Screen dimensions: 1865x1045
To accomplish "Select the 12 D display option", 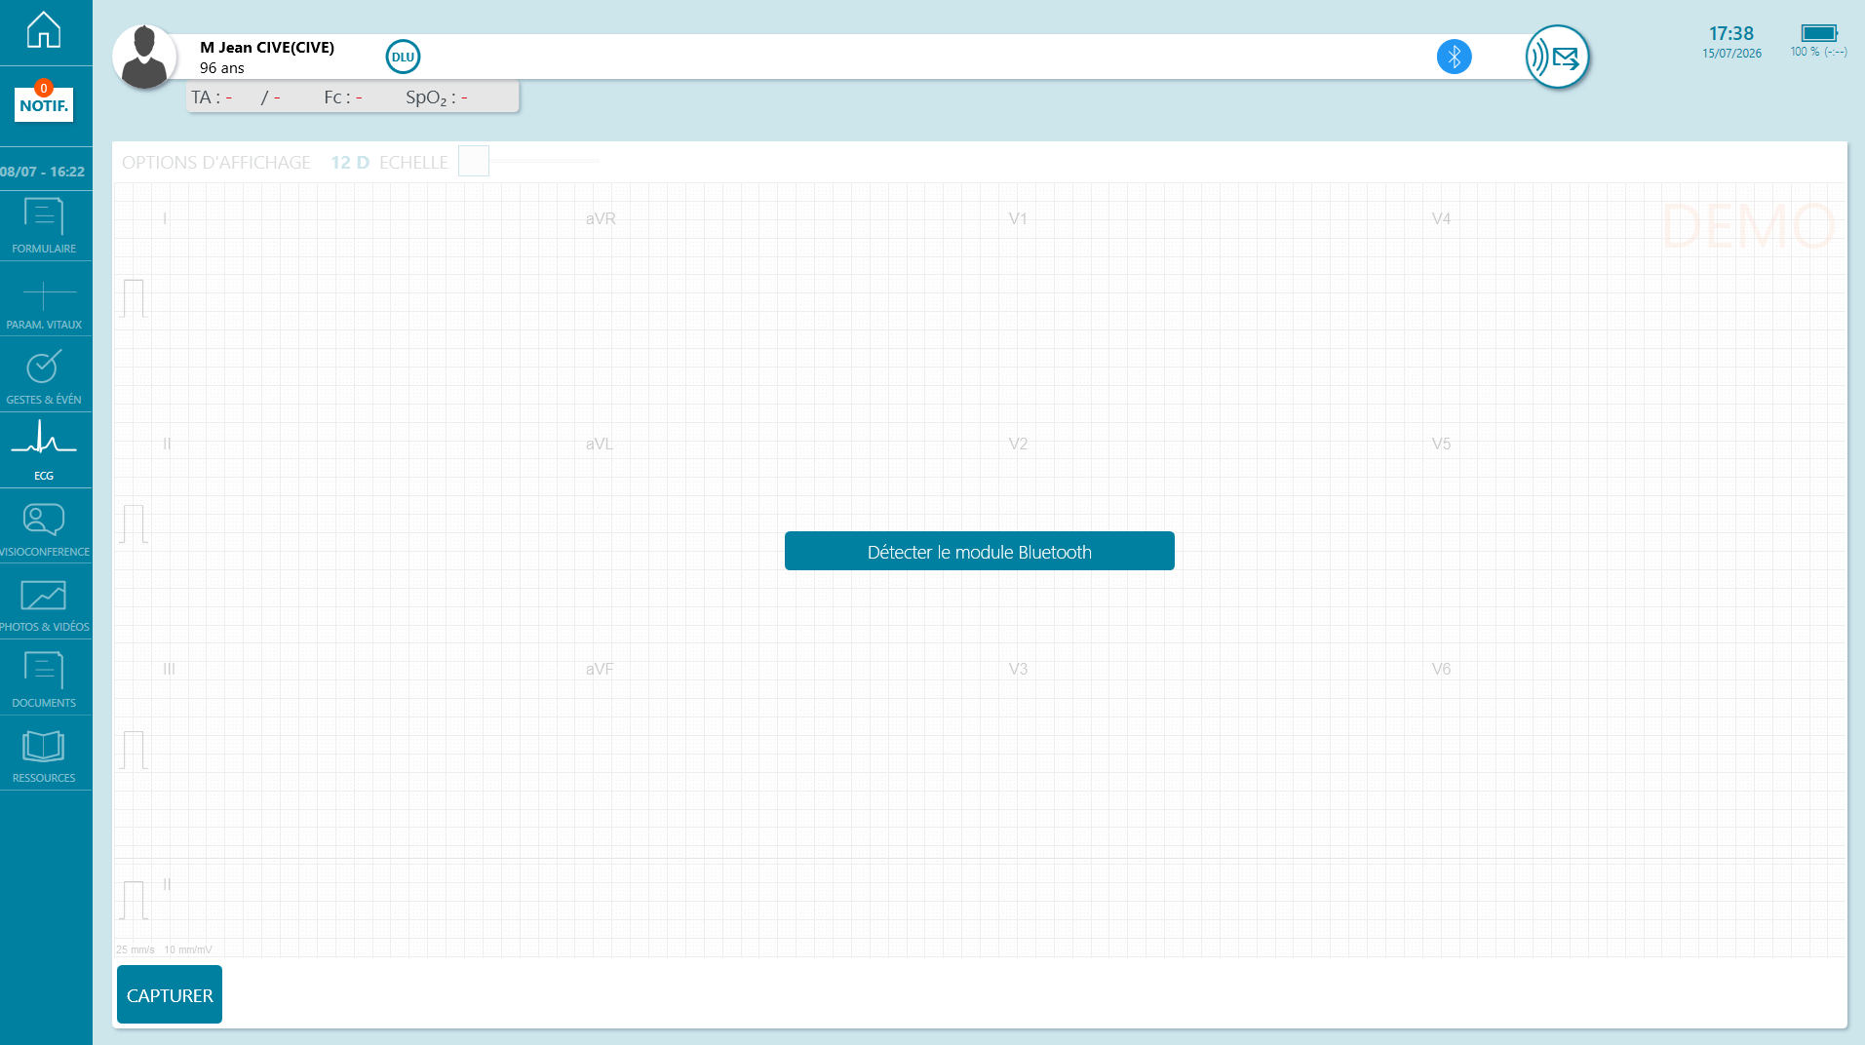I will click(x=350, y=163).
